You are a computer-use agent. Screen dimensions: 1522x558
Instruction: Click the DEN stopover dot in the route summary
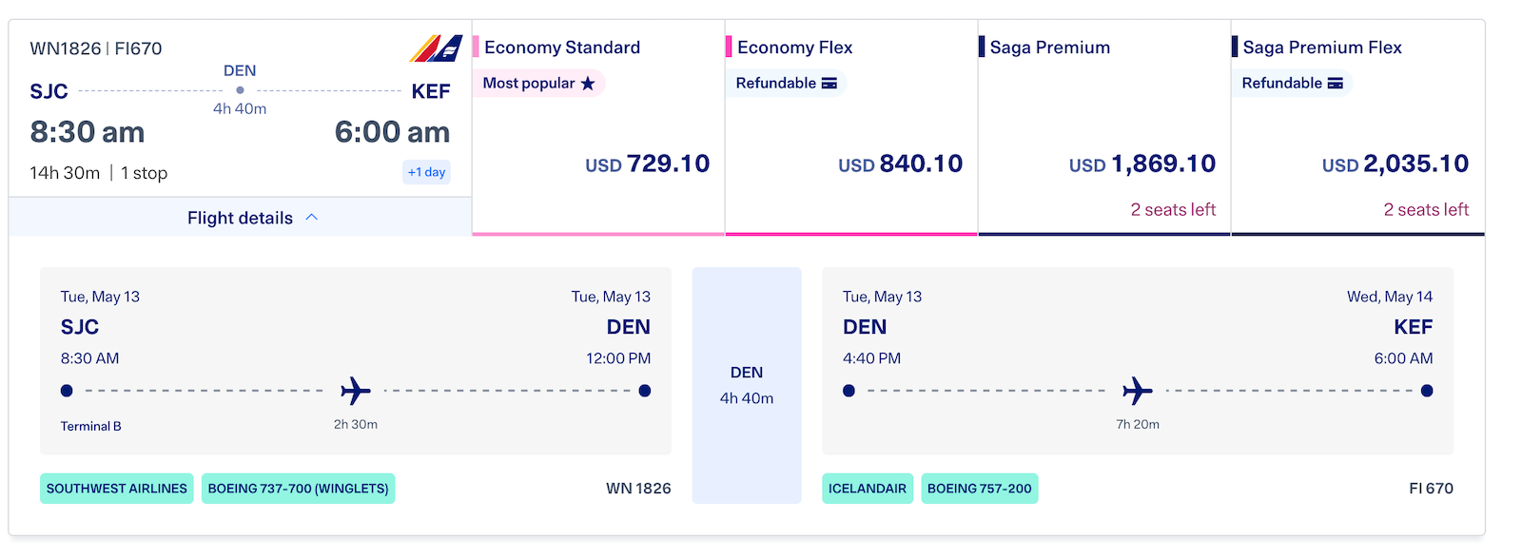(240, 90)
